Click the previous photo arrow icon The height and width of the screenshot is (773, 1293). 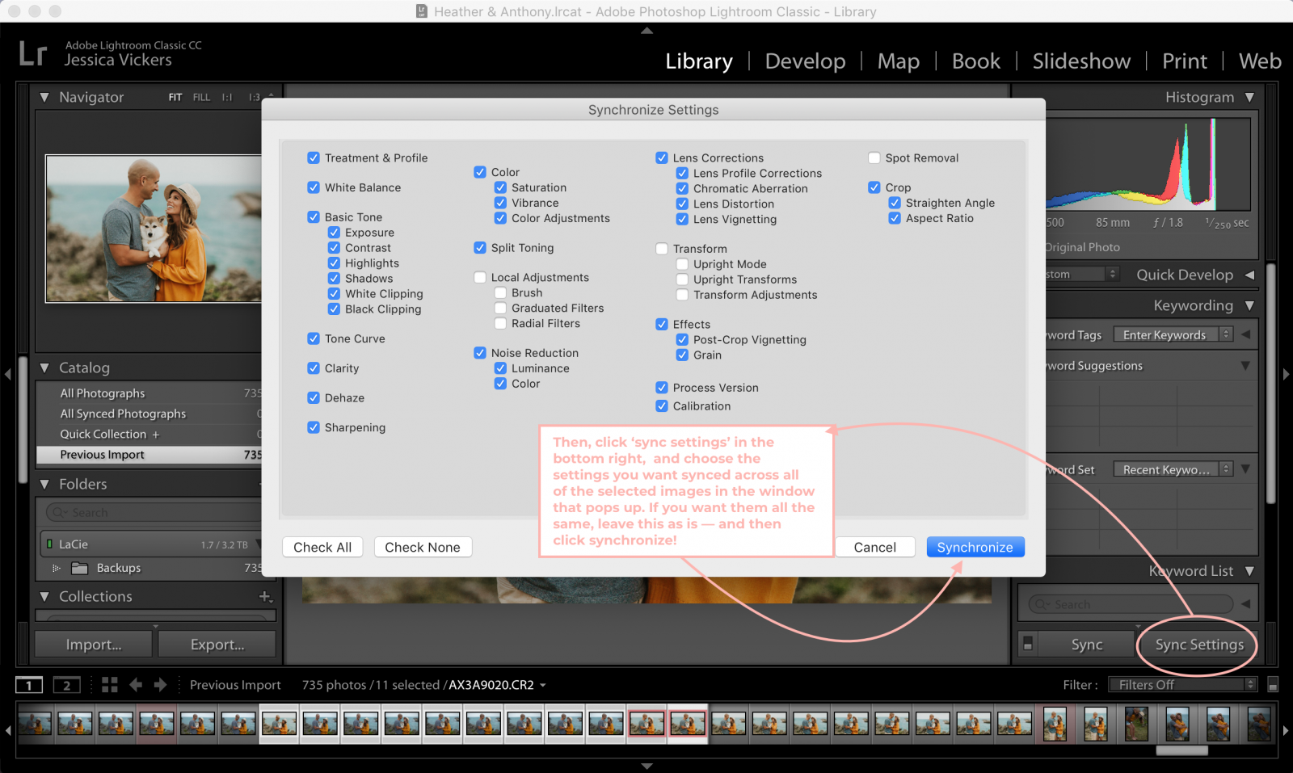136,684
